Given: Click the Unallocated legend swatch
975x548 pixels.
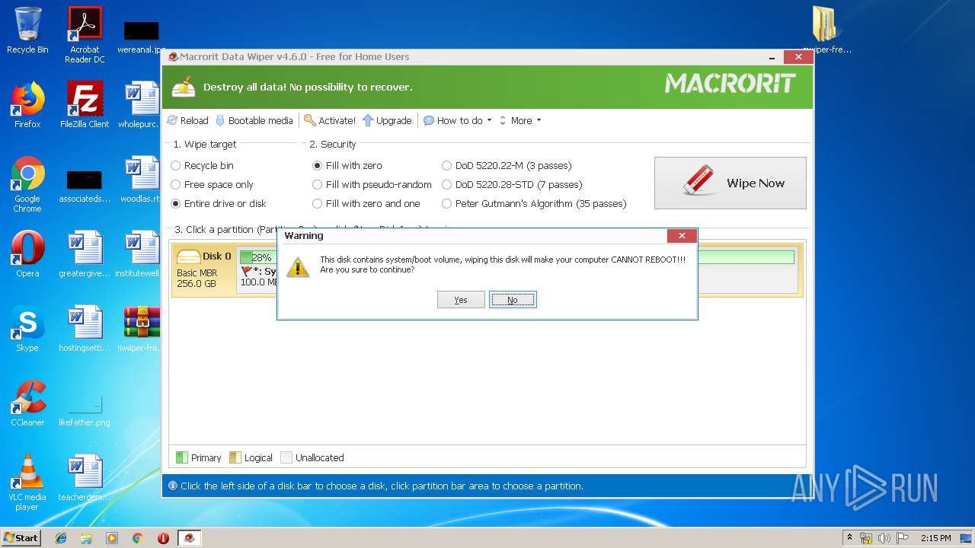Looking at the screenshot, I should pyautogui.click(x=286, y=457).
